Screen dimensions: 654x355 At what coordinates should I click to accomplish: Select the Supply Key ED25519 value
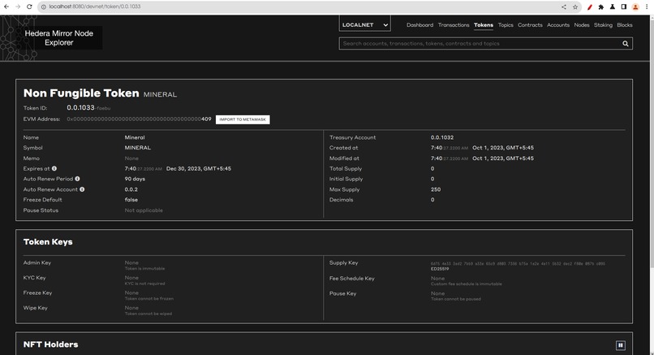pyautogui.click(x=518, y=266)
